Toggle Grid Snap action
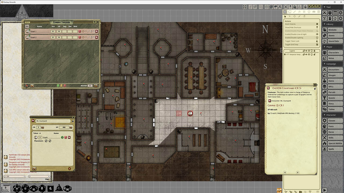 pyautogui.click(x=302, y=44)
